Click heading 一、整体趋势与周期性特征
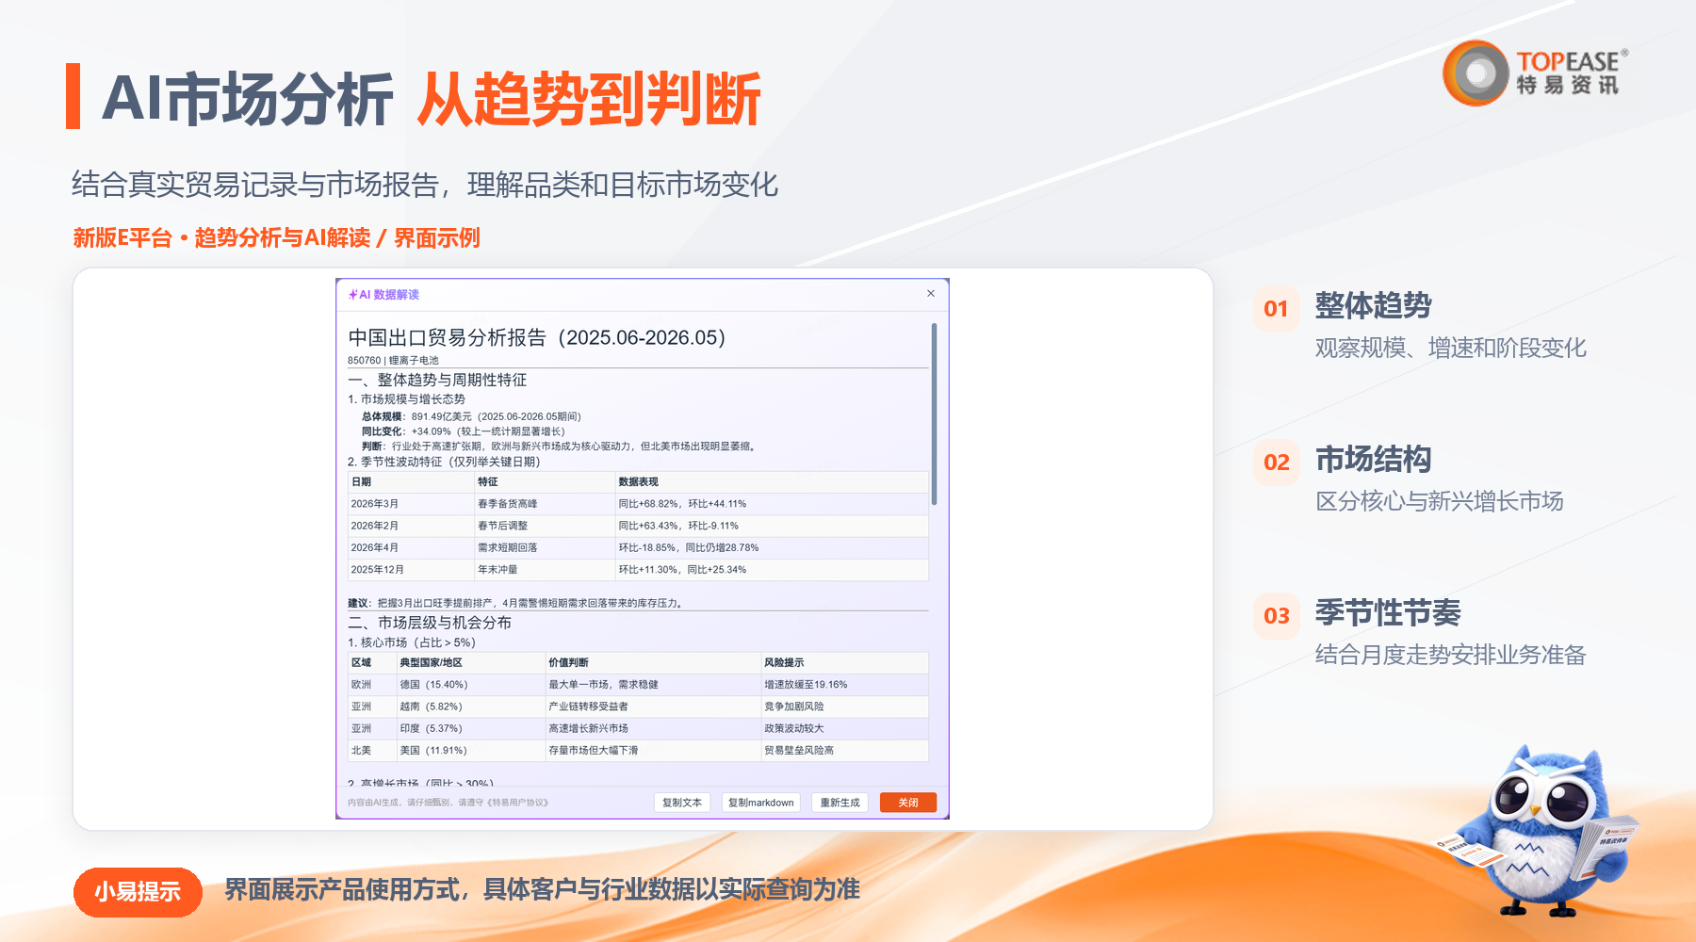Viewport: 1696px width, 942px height. [437, 380]
